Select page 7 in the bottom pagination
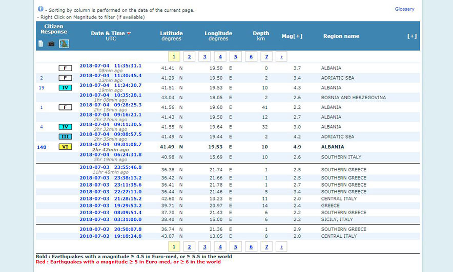 point(265,247)
